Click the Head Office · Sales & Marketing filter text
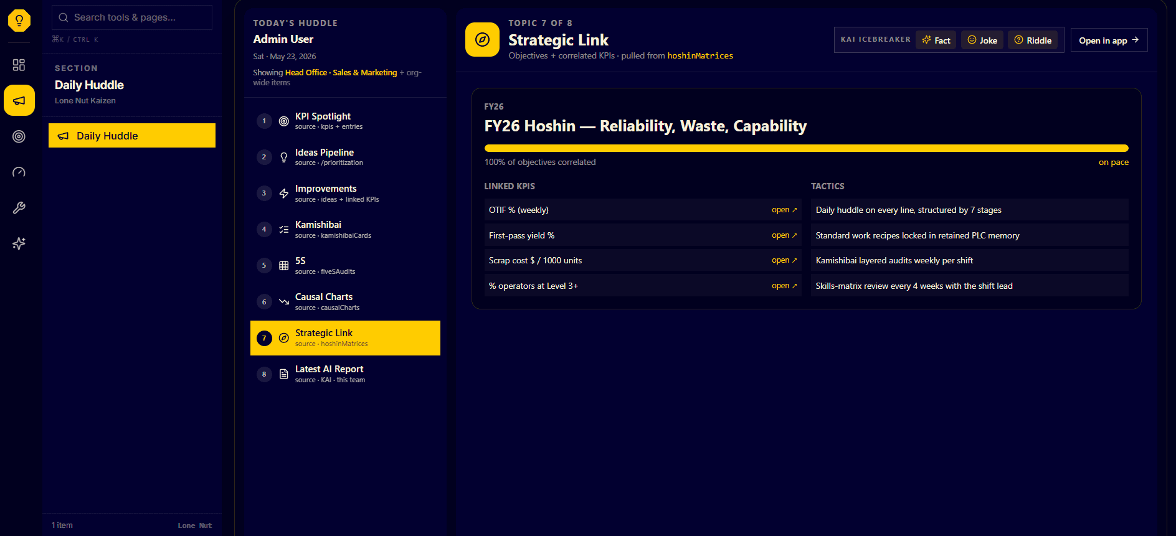Image resolution: width=1176 pixels, height=536 pixels. pyautogui.click(x=341, y=72)
